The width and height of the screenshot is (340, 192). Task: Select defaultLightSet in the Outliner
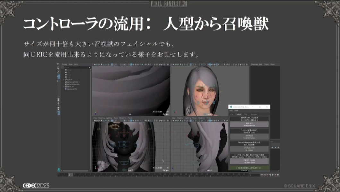(x=72, y=82)
